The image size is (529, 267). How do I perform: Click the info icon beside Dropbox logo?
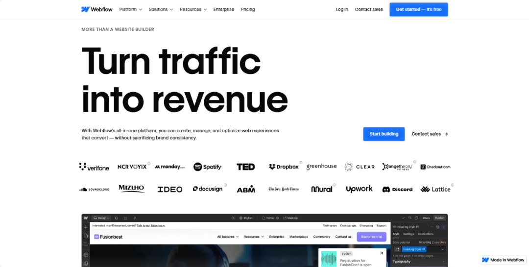click(301, 162)
